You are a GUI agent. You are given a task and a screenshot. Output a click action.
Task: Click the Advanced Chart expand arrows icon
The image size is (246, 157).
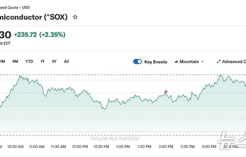click(x=218, y=62)
